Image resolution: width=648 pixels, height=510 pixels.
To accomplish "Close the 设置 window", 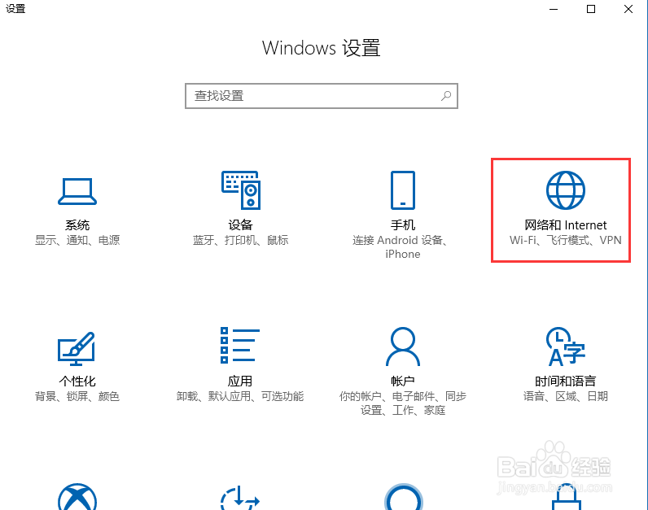I will click(628, 9).
